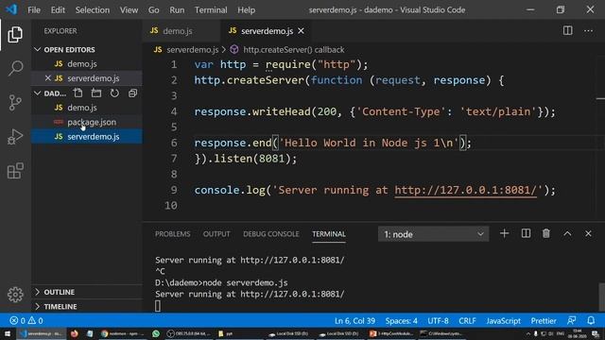605x340 pixels.
Task: Open the Go menu
Action: [153, 9]
